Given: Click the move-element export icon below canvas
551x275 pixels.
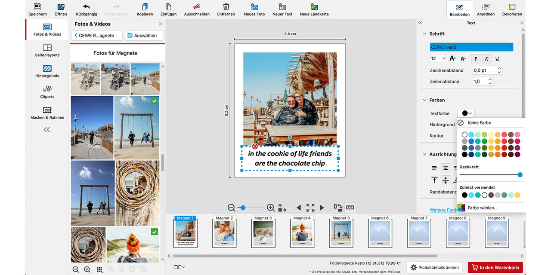Looking at the screenshot, I should point(282,208).
